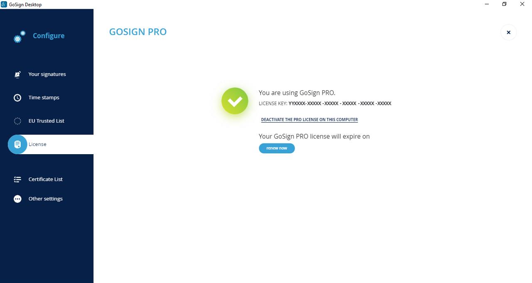Screen dimensions: 532x283
Task: Click the EU Trusted List stars icon
Action: click(17, 121)
